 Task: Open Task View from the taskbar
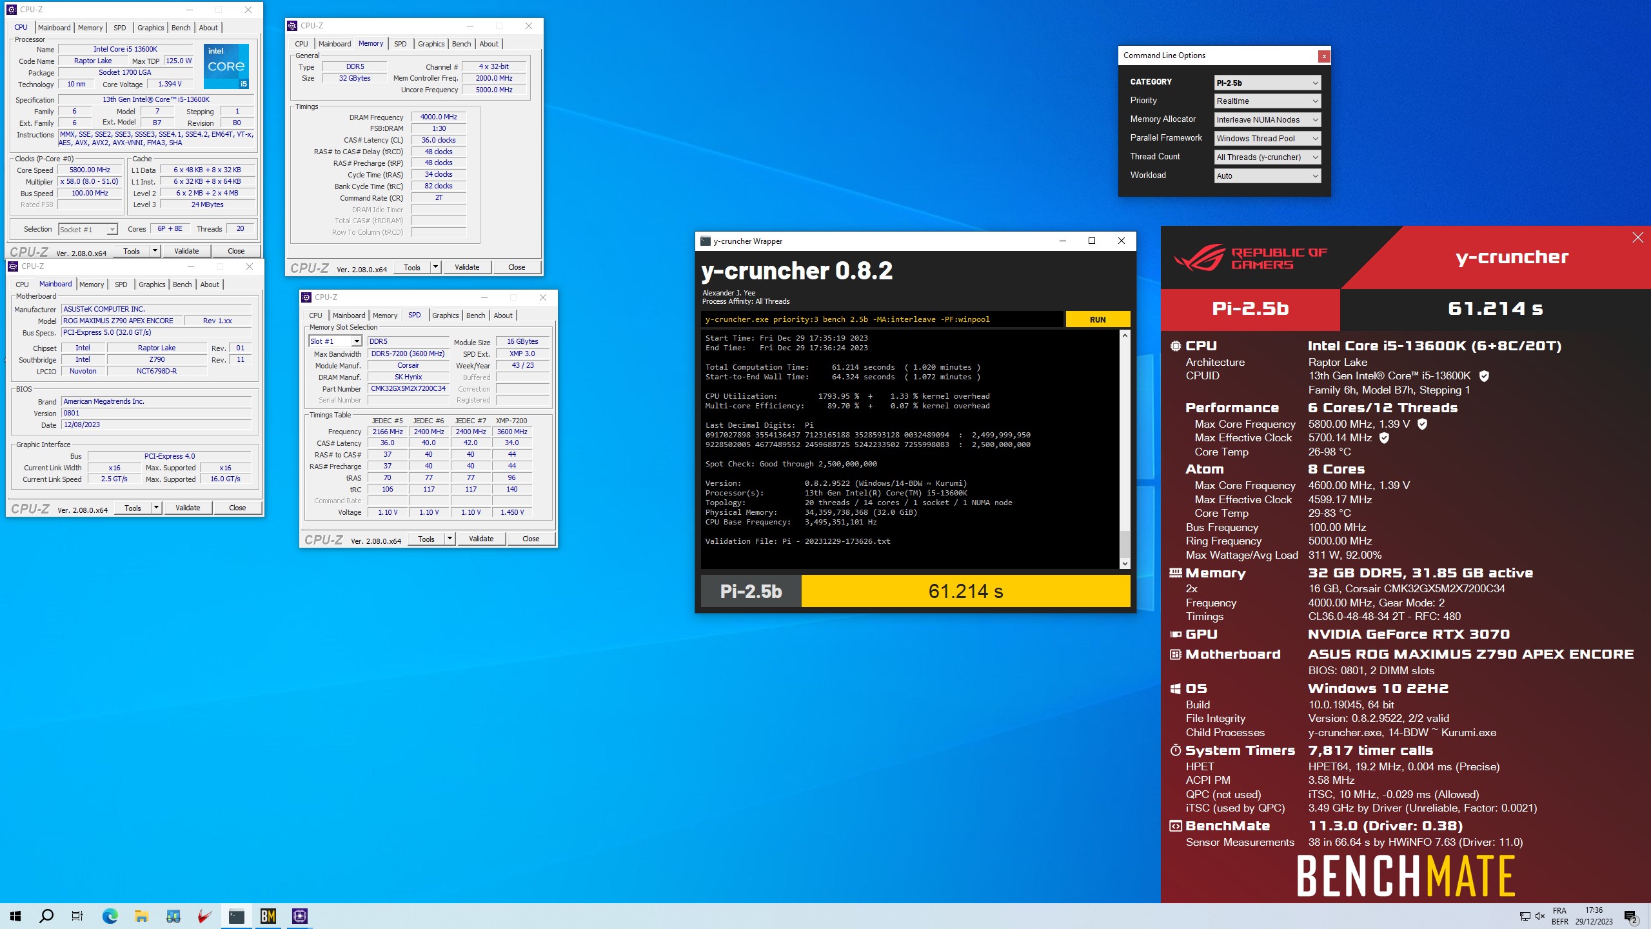77,916
